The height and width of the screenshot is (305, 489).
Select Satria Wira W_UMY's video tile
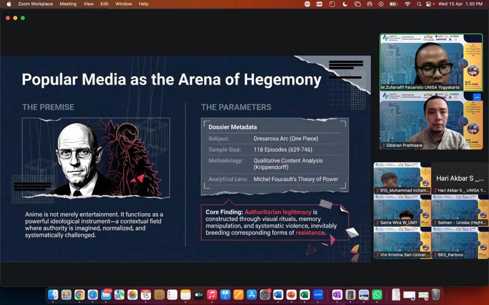click(x=402, y=210)
